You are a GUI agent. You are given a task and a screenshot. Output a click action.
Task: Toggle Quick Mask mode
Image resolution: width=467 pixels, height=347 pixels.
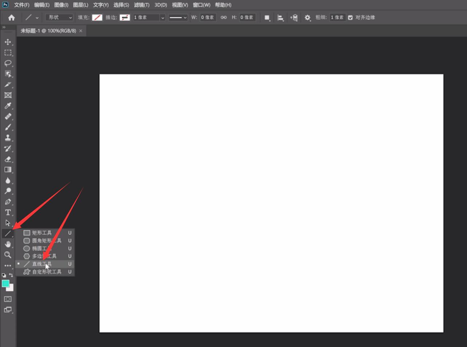[x=8, y=299]
